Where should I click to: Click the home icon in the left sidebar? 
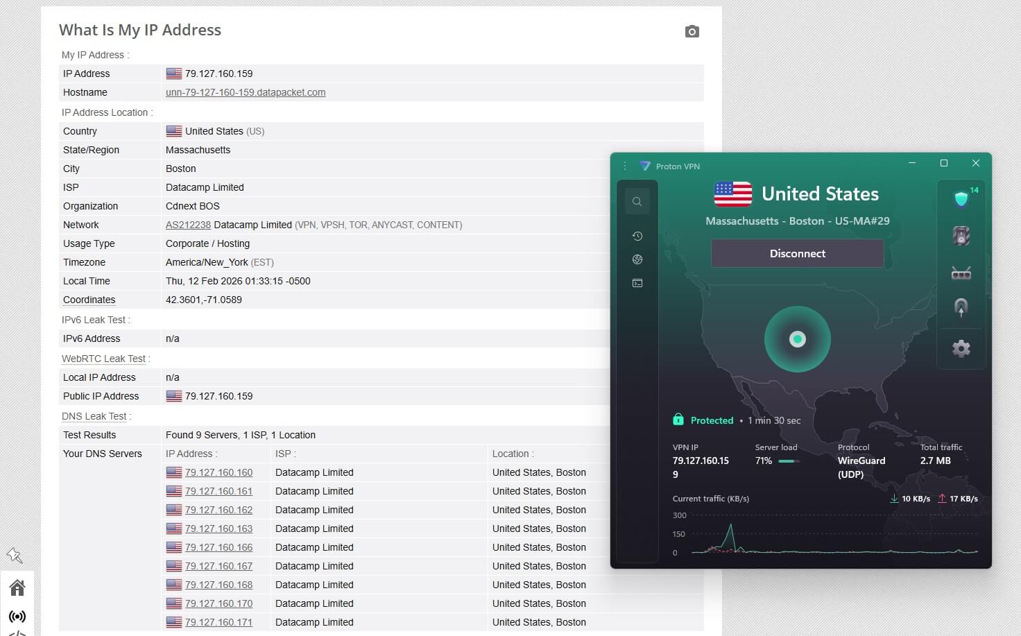coord(17,586)
